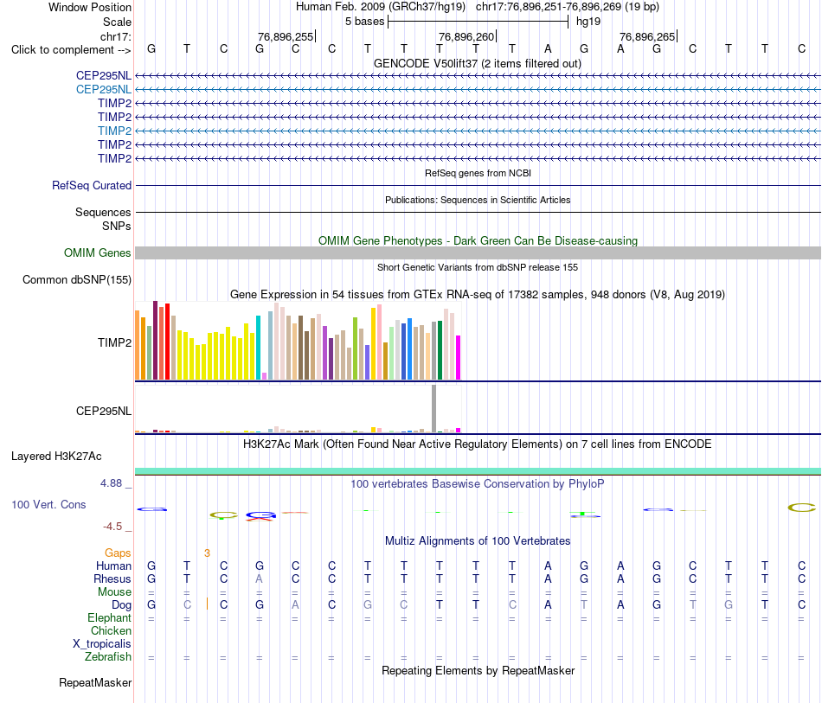Select the Scale track label
The height and width of the screenshot is (703, 822).
pos(117,22)
